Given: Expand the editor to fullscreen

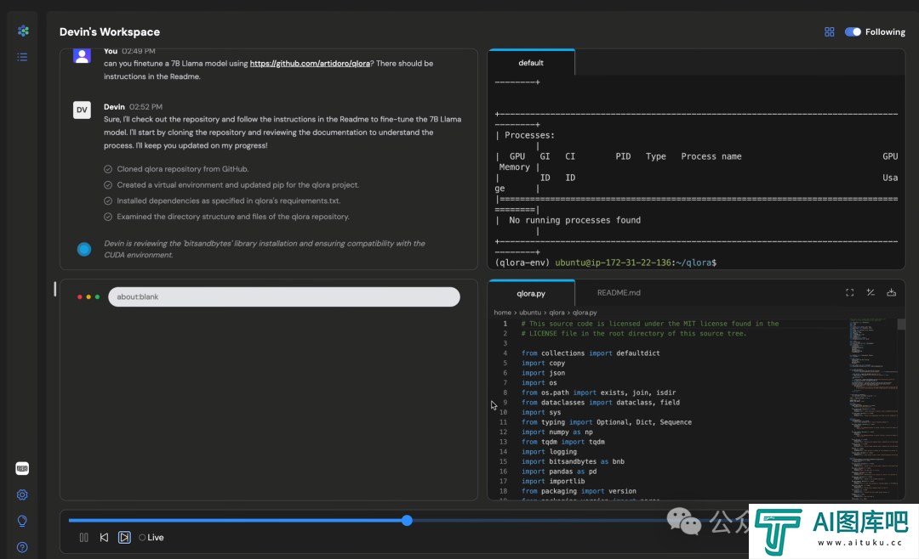Looking at the screenshot, I should [849, 293].
